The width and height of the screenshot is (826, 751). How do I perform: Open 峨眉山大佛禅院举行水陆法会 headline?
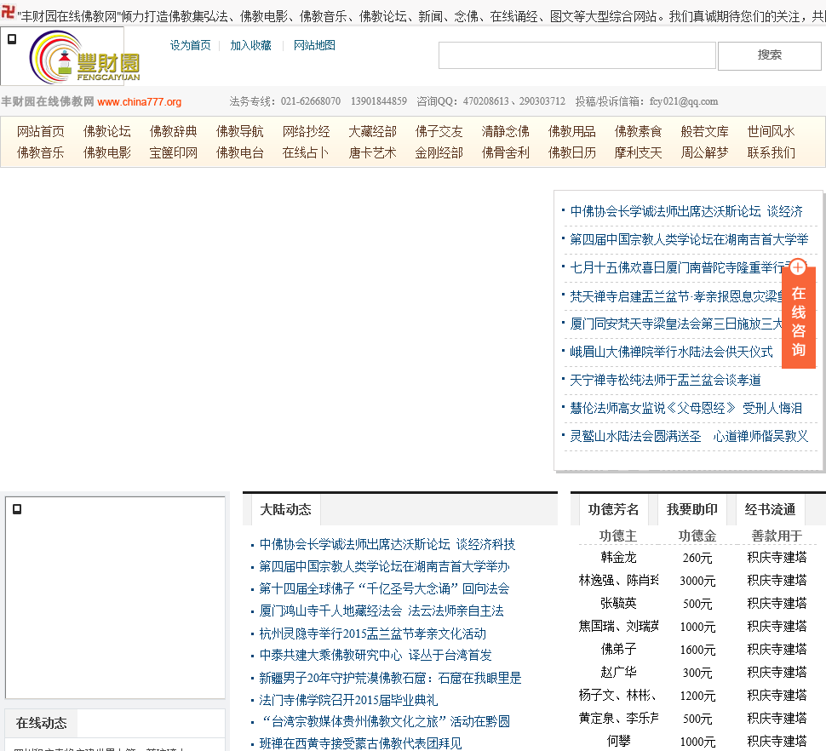(672, 352)
